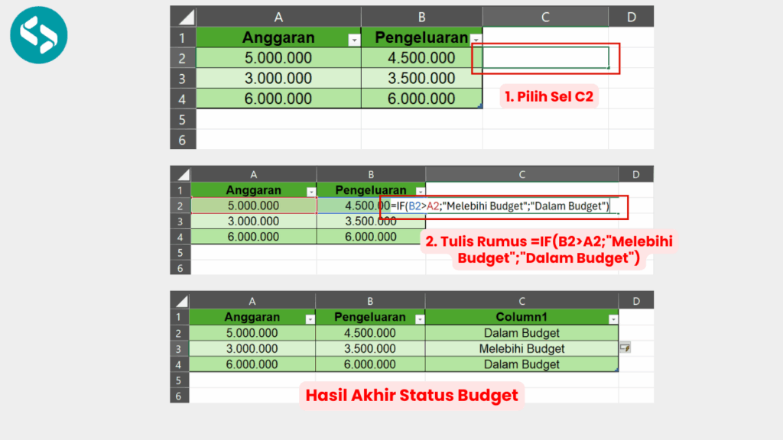Open the Anggaran filter in the middle table
The image size is (783, 440).
click(311, 190)
